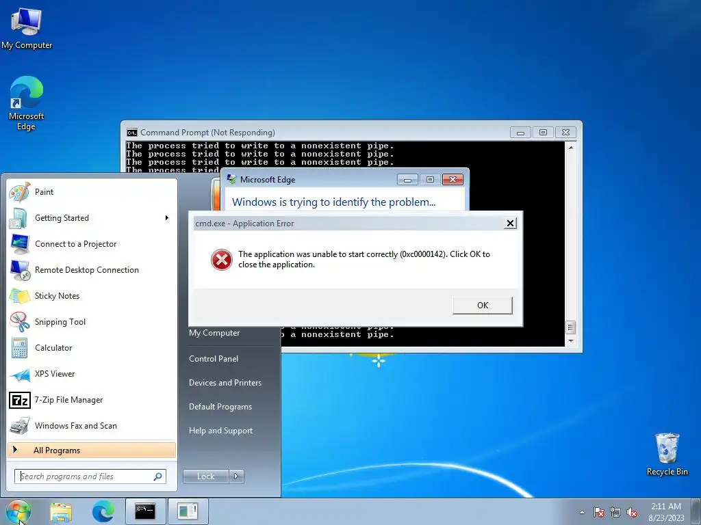The width and height of the screenshot is (701, 525).
Task: Launch Calculator from Start menu
Action: (x=92, y=348)
